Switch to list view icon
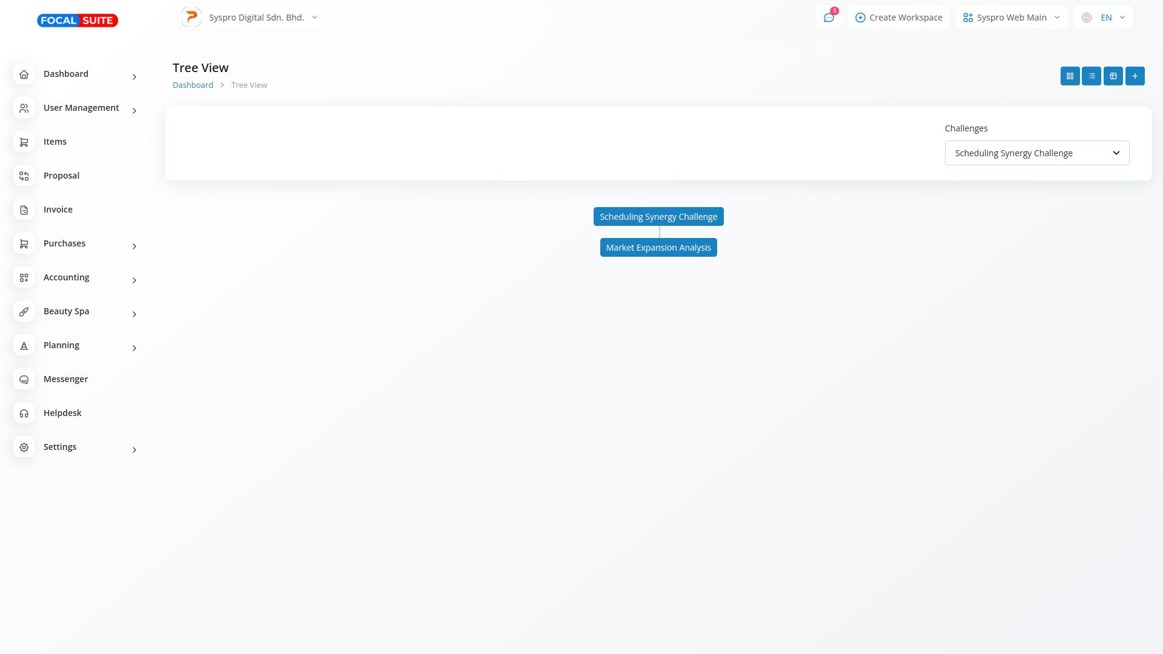Viewport: 1163px width, 654px height. coord(1092,76)
